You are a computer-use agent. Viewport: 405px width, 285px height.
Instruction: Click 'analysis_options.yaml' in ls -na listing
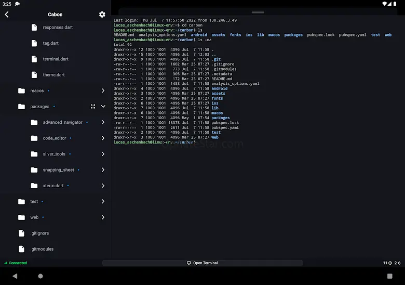click(x=235, y=84)
